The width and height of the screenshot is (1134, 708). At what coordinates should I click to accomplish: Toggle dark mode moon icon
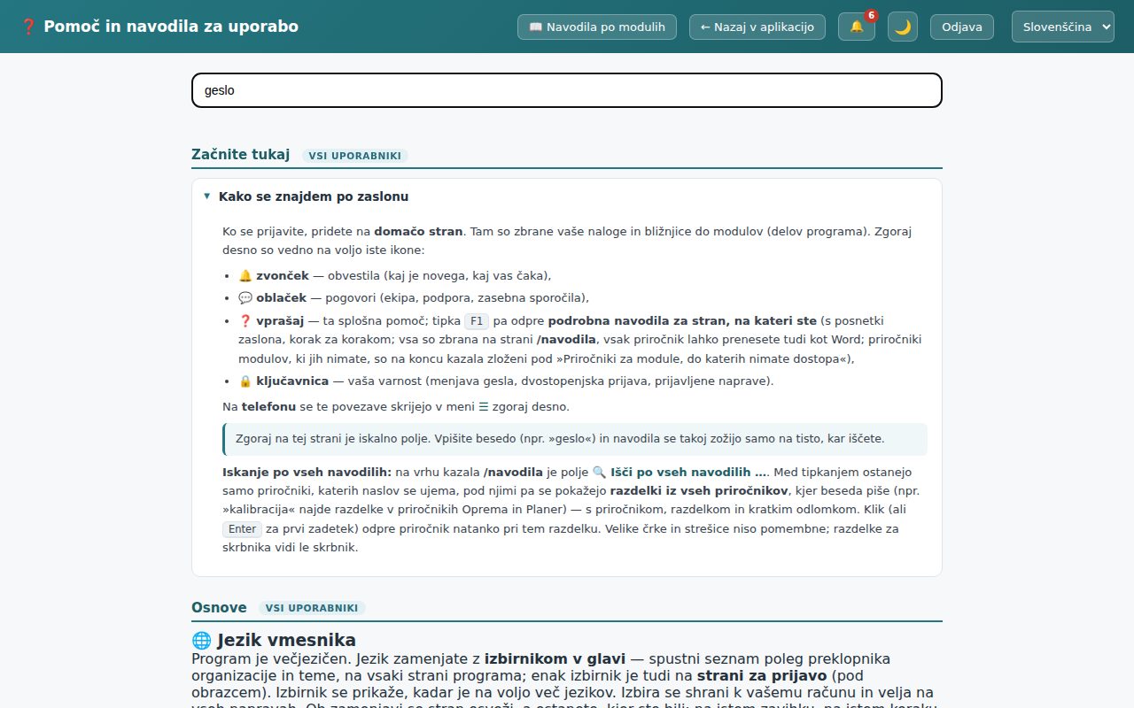click(x=902, y=27)
